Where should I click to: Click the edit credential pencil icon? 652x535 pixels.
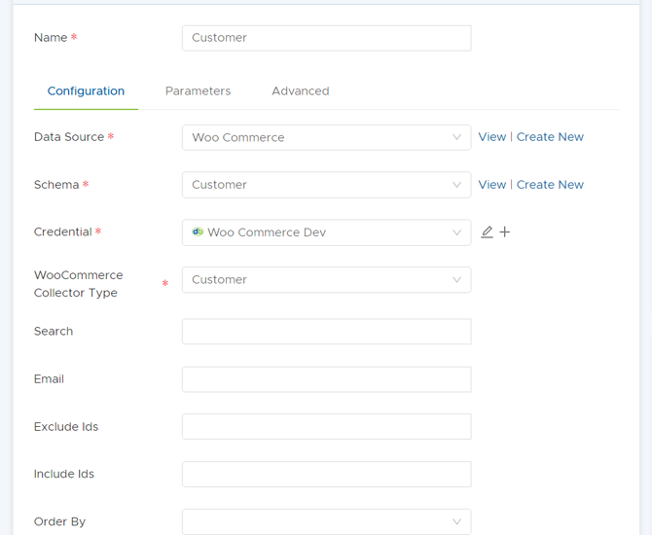click(x=488, y=232)
